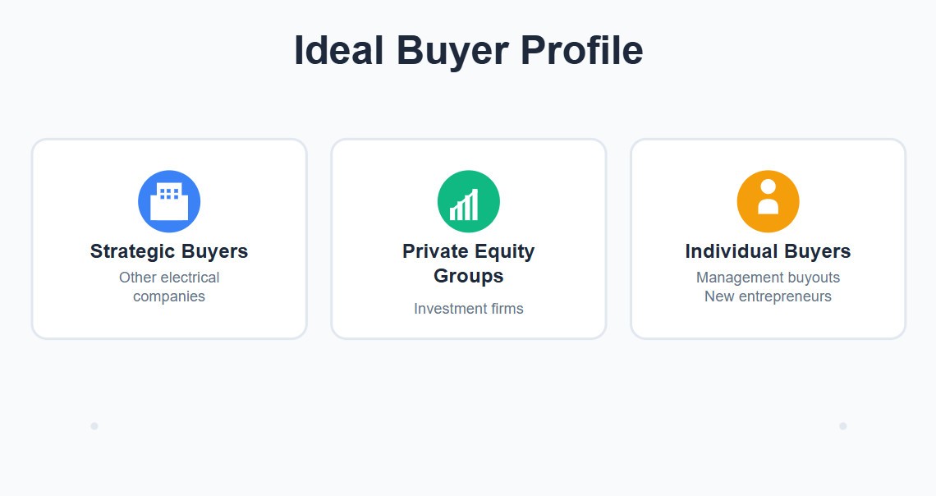Click the blue building icon
Image resolution: width=936 pixels, height=496 pixels.
coord(169,201)
